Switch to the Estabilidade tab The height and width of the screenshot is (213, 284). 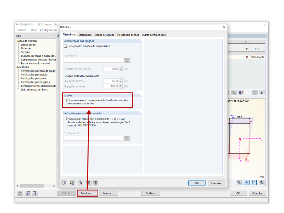(x=85, y=35)
